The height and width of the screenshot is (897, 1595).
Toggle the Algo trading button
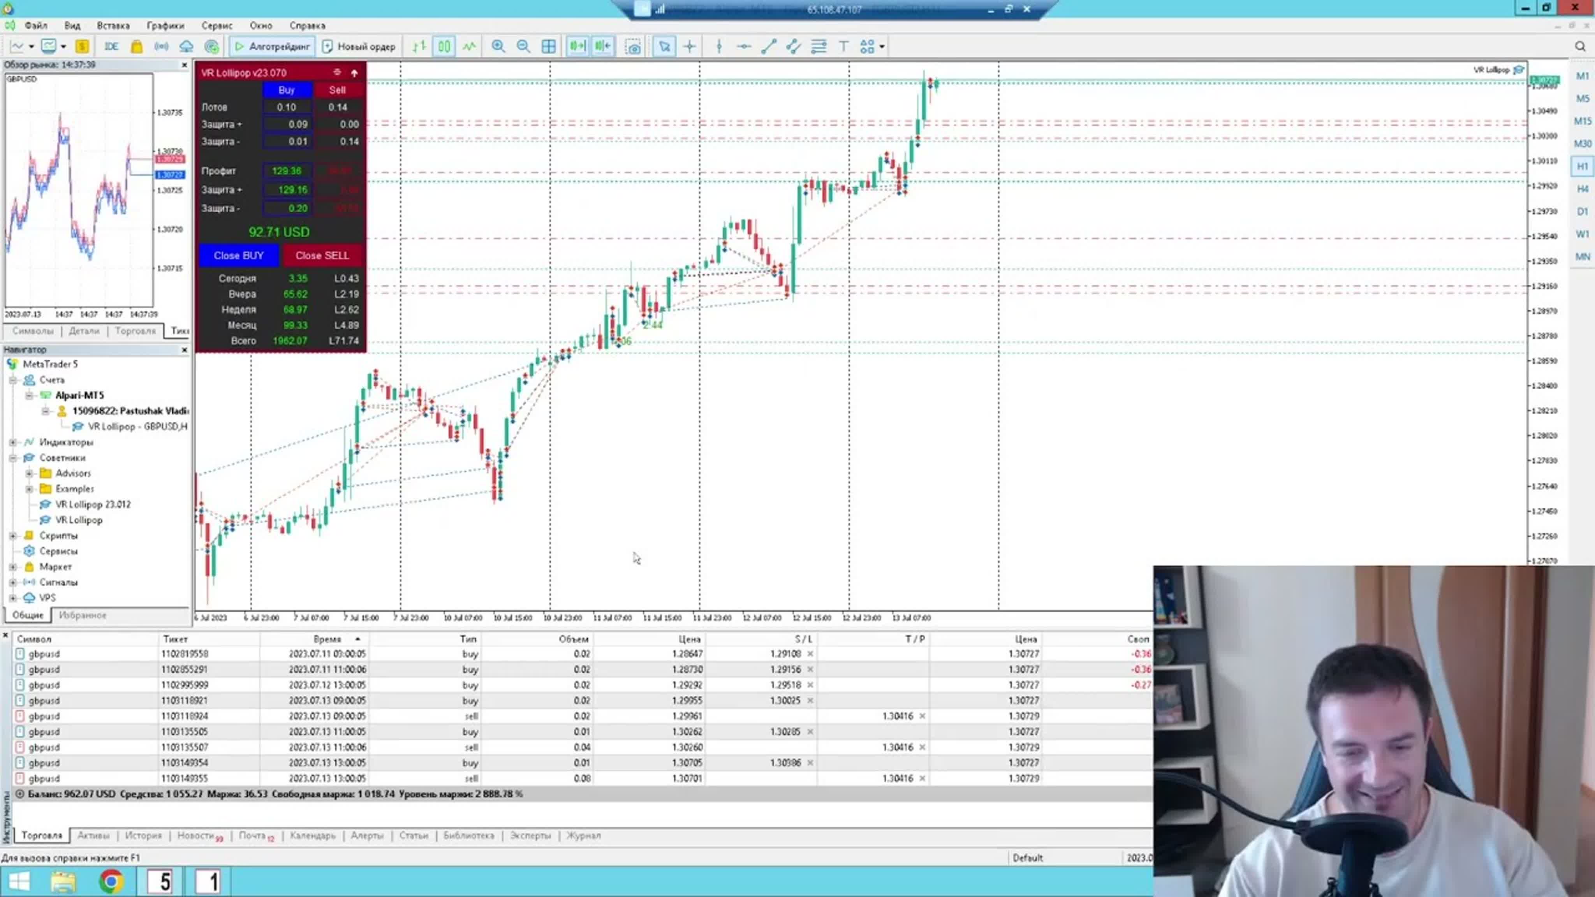(273, 46)
